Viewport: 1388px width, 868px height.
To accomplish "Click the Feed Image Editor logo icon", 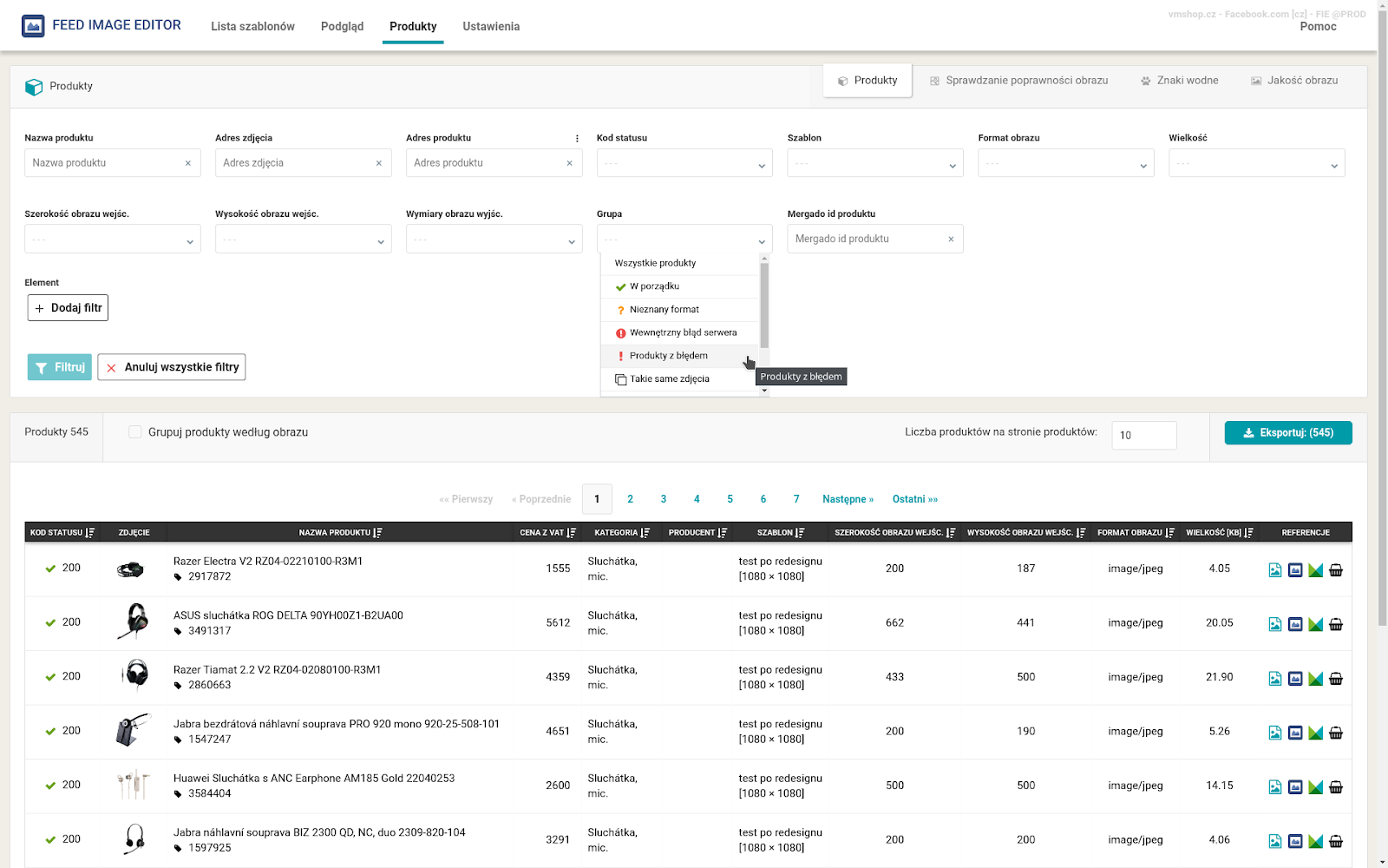I will tap(33, 26).
